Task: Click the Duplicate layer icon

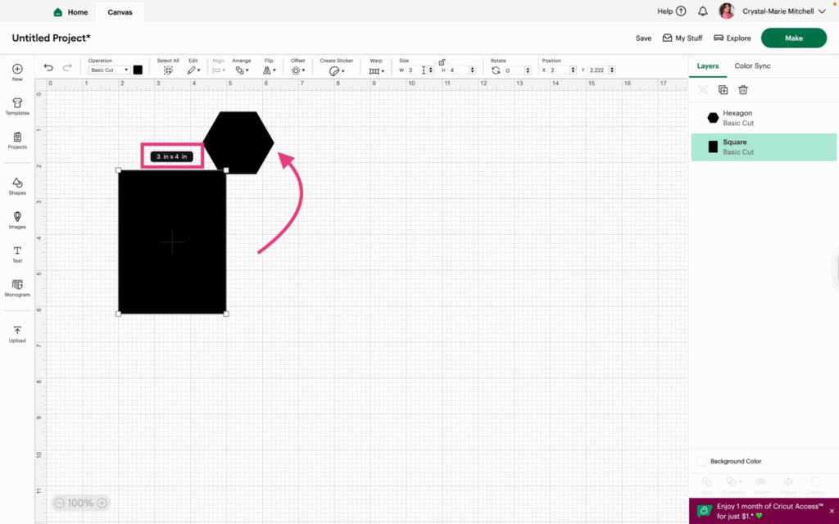Action: [723, 90]
